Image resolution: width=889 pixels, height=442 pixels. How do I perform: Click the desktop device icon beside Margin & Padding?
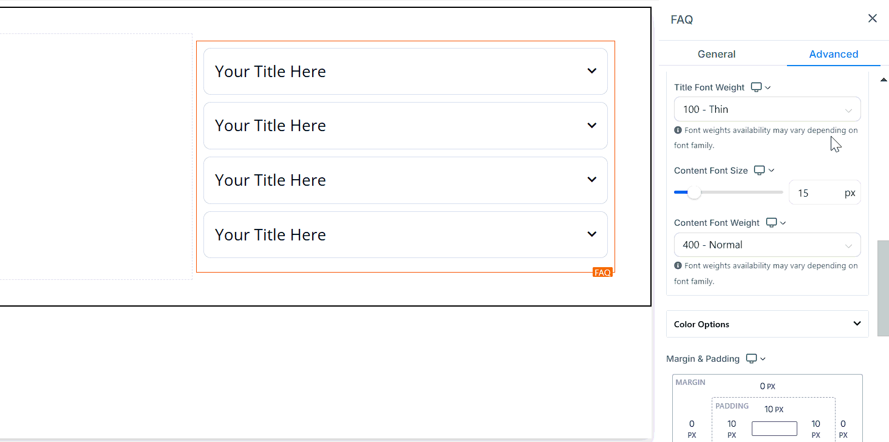pyautogui.click(x=751, y=359)
